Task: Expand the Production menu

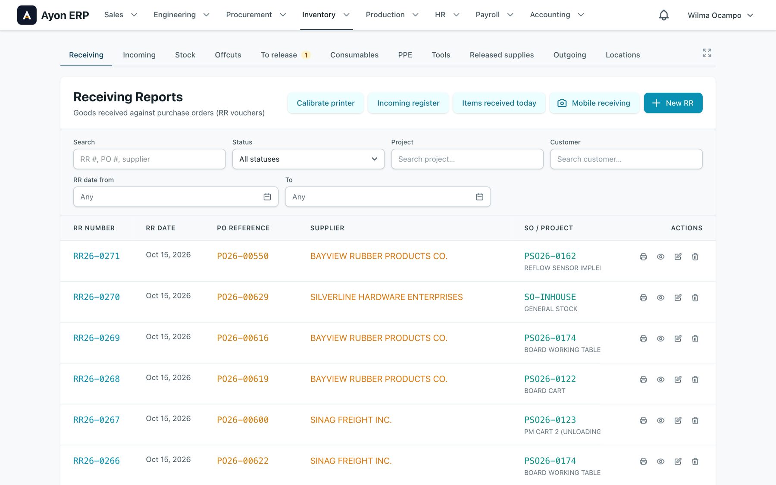Action: pos(392,15)
